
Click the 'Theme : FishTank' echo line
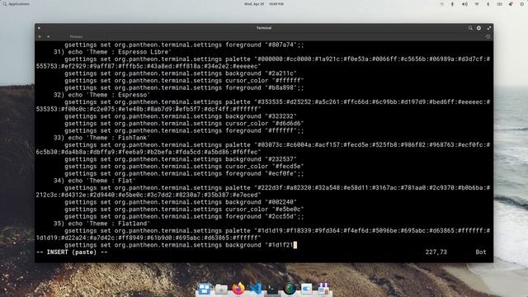[x=101, y=138]
